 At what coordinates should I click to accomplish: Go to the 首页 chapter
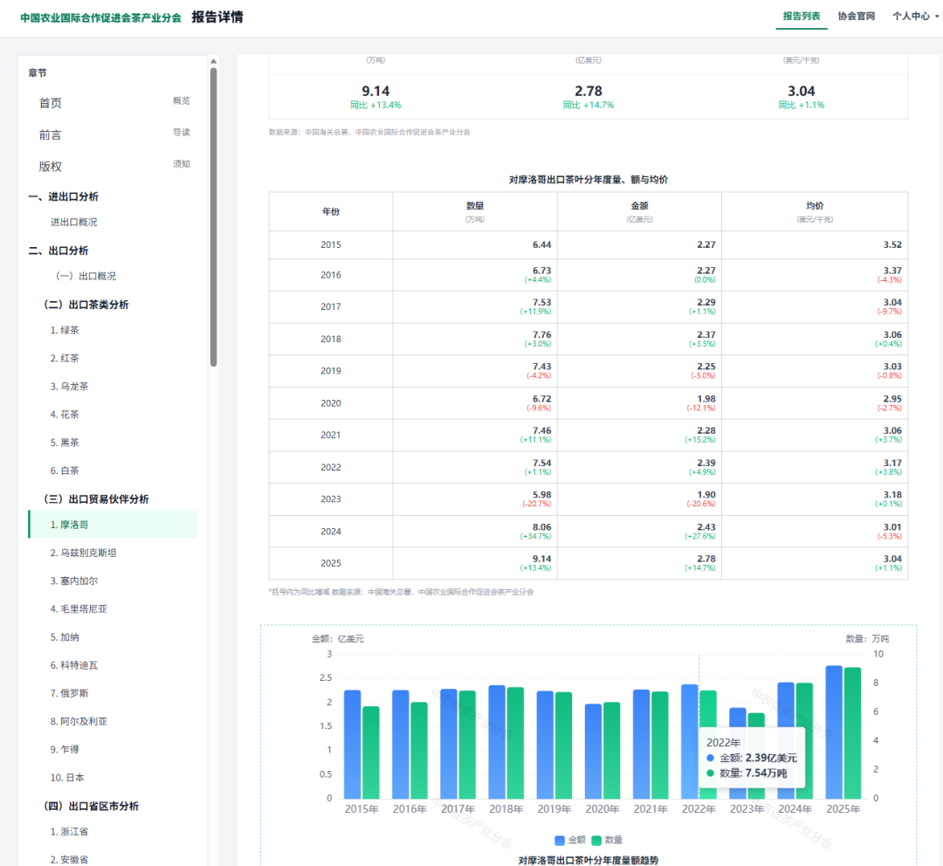(113, 103)
